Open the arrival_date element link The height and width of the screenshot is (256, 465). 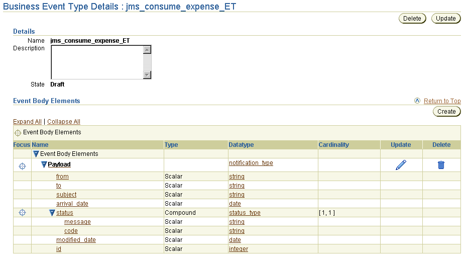click(72, 204)
